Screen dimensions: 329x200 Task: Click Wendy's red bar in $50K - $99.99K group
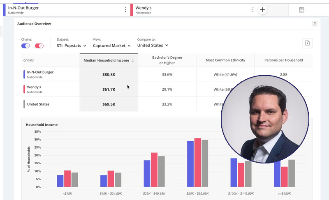(197, 163)
